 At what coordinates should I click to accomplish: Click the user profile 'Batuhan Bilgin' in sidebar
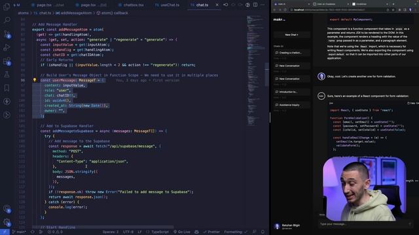click(287, 227)
